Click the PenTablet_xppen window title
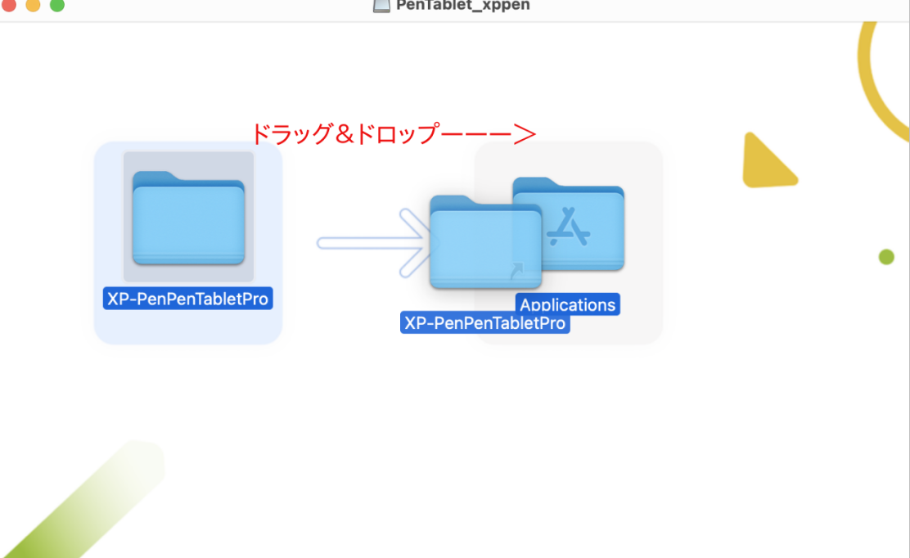 [462, 6]
